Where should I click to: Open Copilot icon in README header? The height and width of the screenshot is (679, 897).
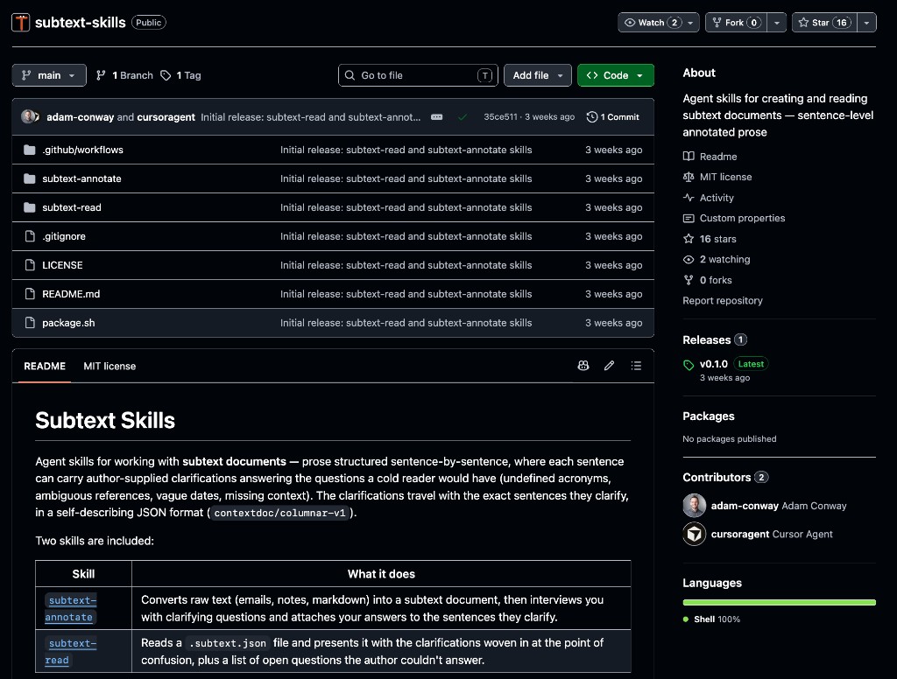pos(583,366)
